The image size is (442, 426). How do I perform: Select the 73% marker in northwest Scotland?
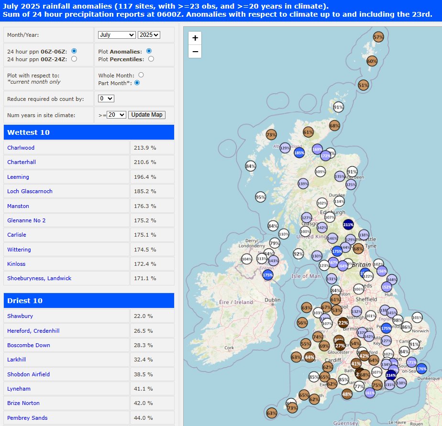271,135
